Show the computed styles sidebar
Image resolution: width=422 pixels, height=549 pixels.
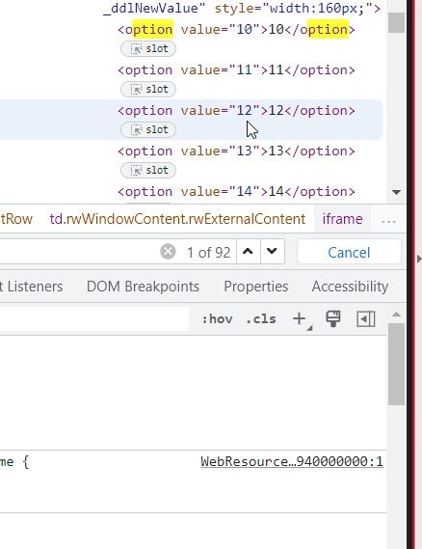click(366, 319)
